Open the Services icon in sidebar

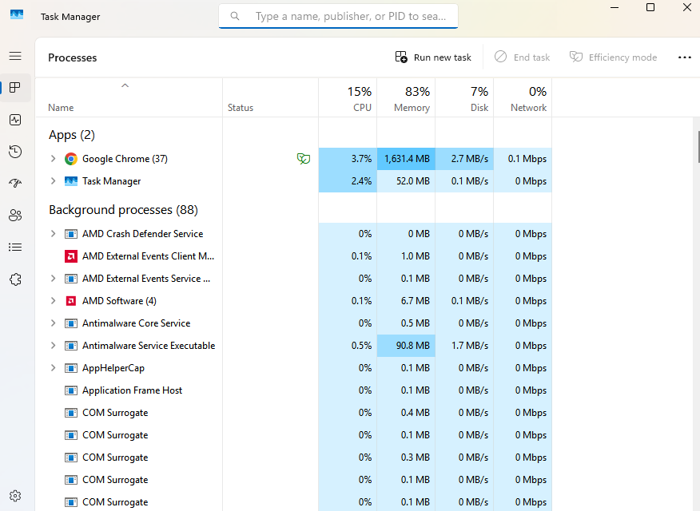click(x=15, y=279)
